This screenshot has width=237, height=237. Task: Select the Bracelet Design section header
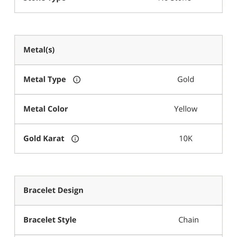(118, 190)
